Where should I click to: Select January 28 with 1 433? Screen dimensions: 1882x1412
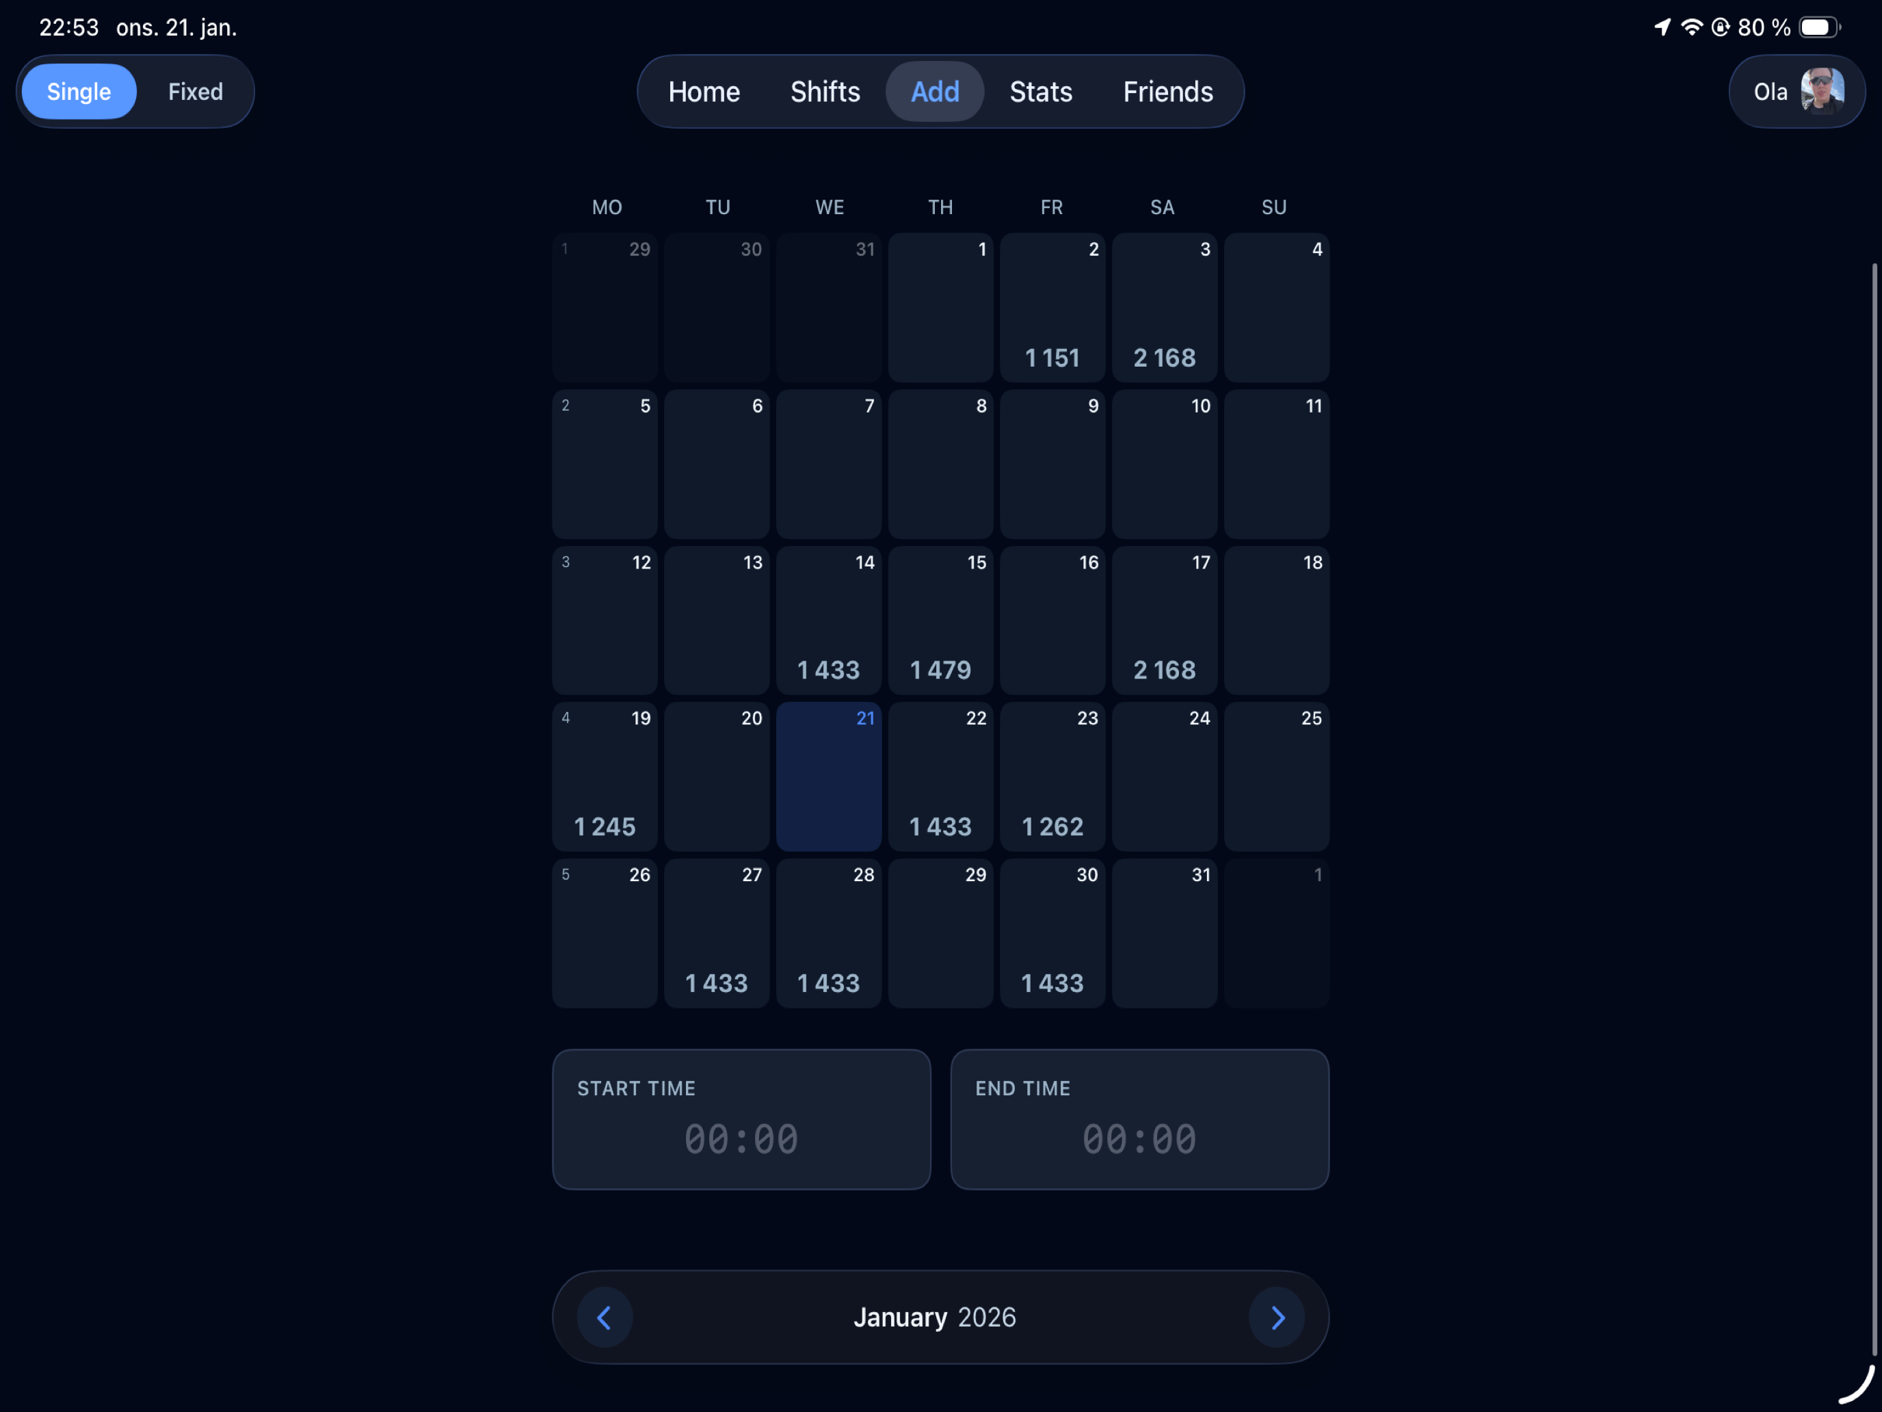tap(829, 933)
